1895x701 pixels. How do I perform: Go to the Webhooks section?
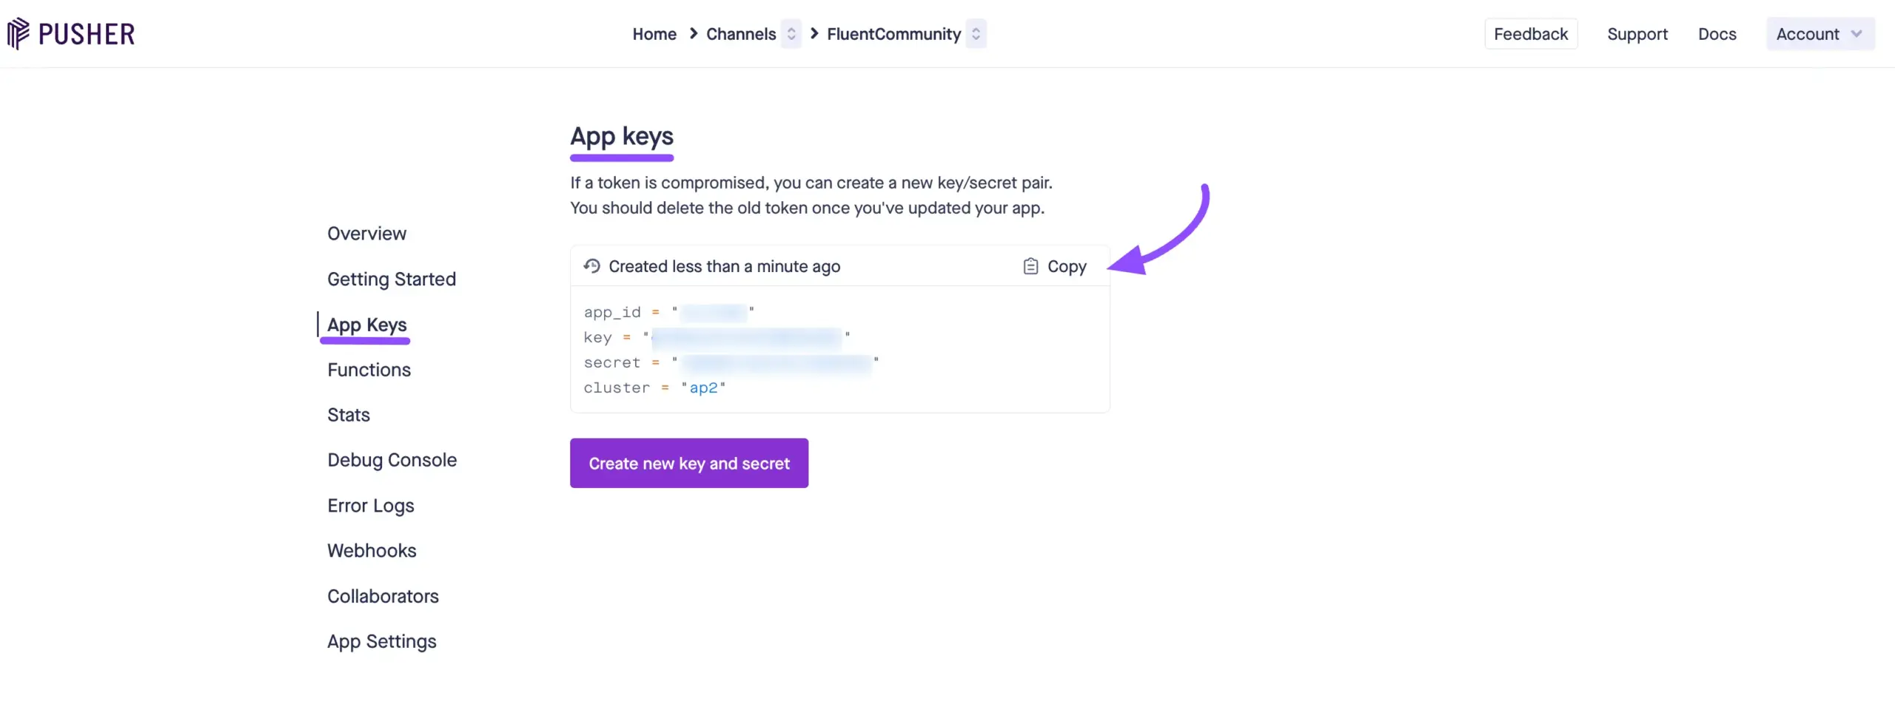372,551
